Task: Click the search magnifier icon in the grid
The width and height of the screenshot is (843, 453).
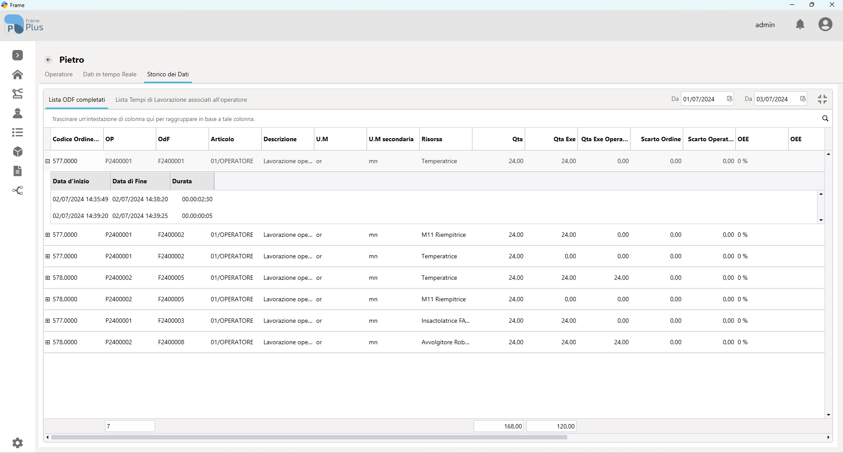Action: pos(825,118)
